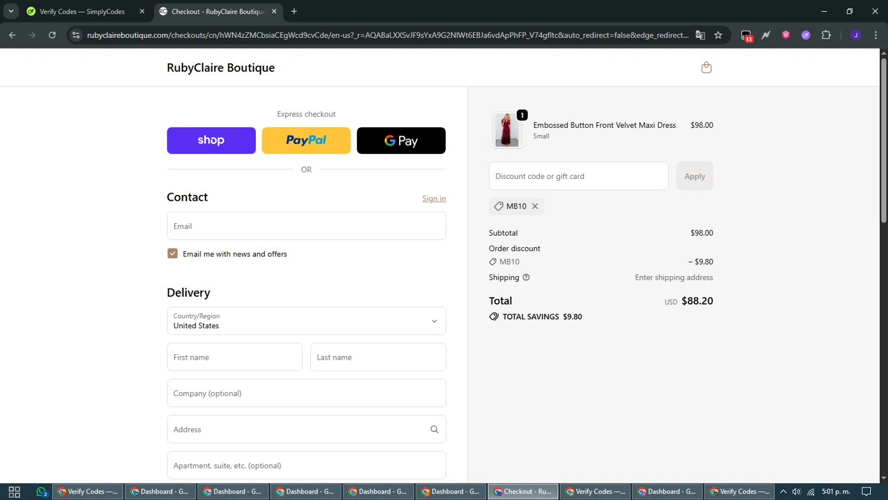The width and height of the screenshot is (888, 500).
Task: Click the Embossed Button Front Velvet Maxi Dress name
Action: pyautogui.click(x=604, y=125)
